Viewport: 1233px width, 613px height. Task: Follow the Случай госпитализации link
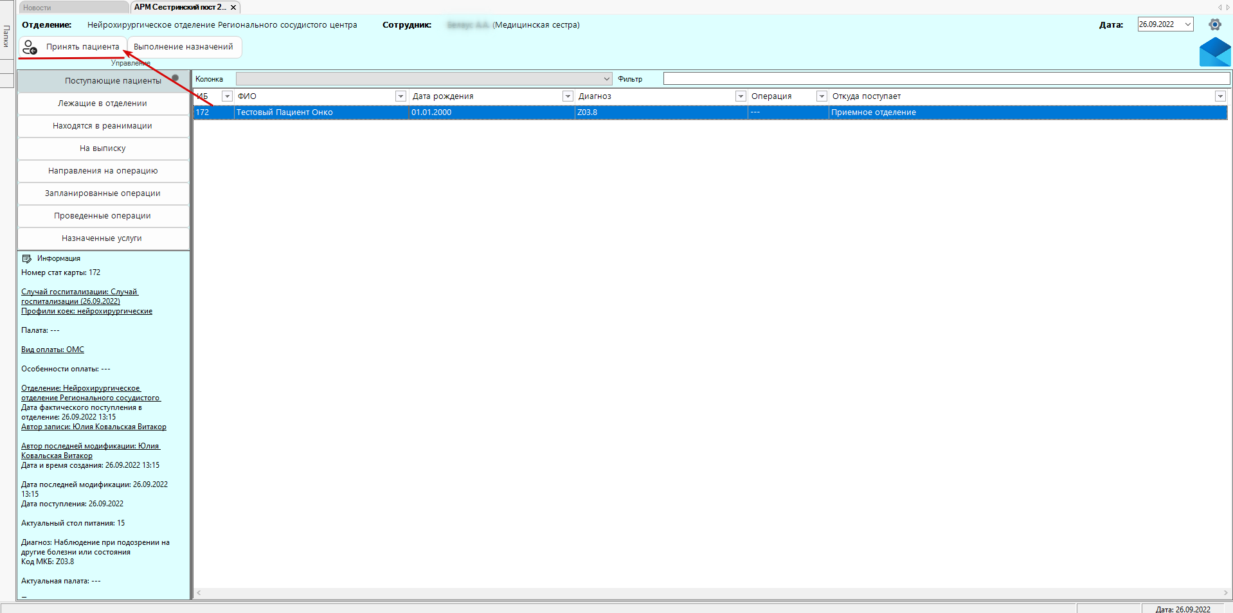pyautogui.click(x=80, y=296)
